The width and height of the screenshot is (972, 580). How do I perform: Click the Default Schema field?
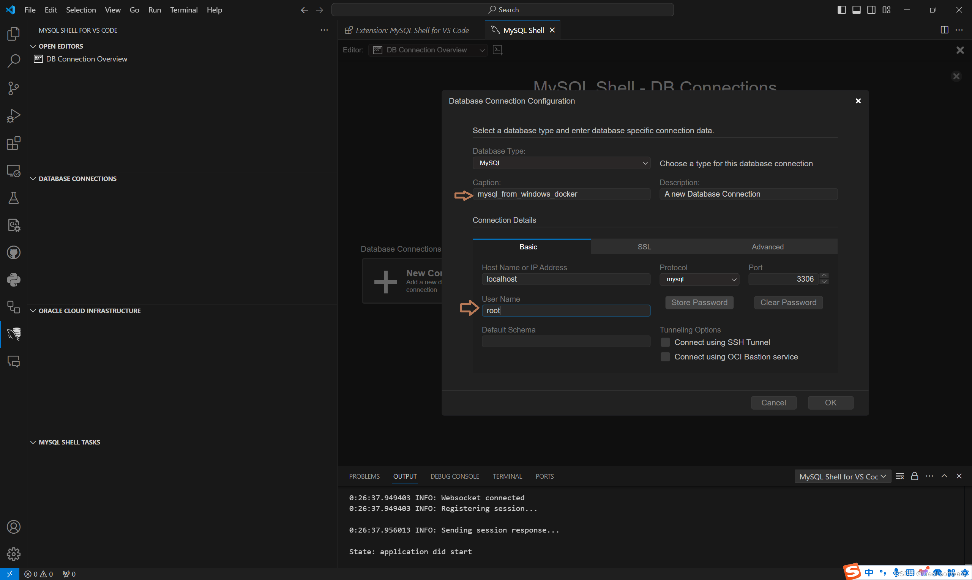(565, 341)
